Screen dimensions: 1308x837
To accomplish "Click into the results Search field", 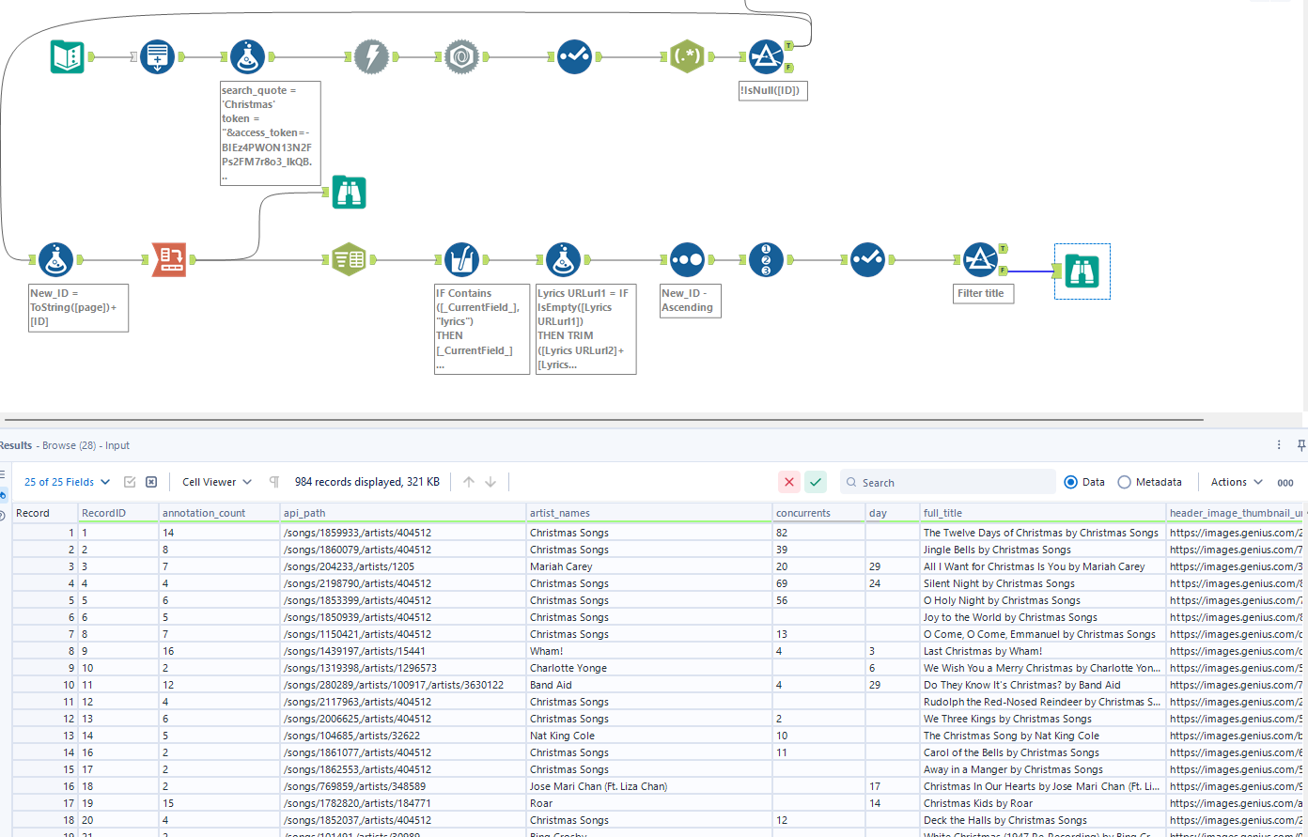I will pos(949,482).
